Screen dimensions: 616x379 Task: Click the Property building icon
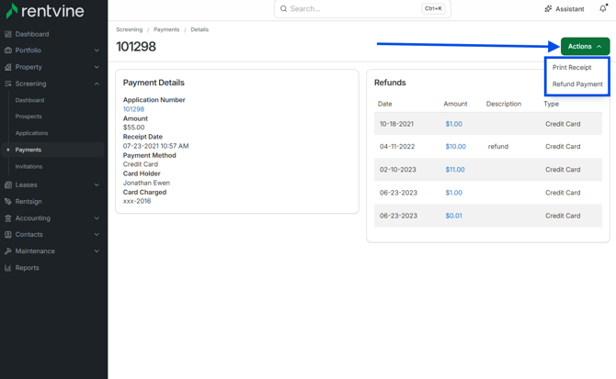click(8, 67)
